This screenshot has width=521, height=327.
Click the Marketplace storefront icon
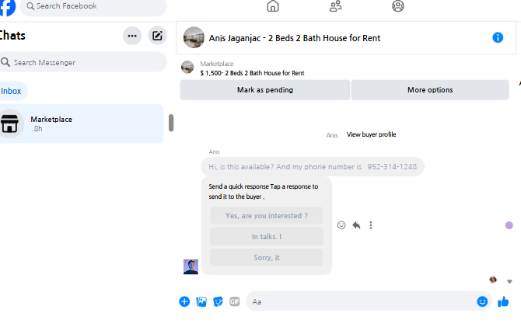pyautogui.click(x=9, y=123)
